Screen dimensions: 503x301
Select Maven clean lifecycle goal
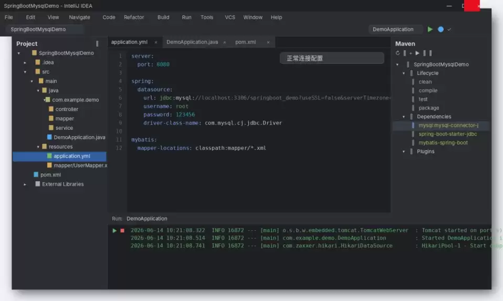[x=425, y=82]
